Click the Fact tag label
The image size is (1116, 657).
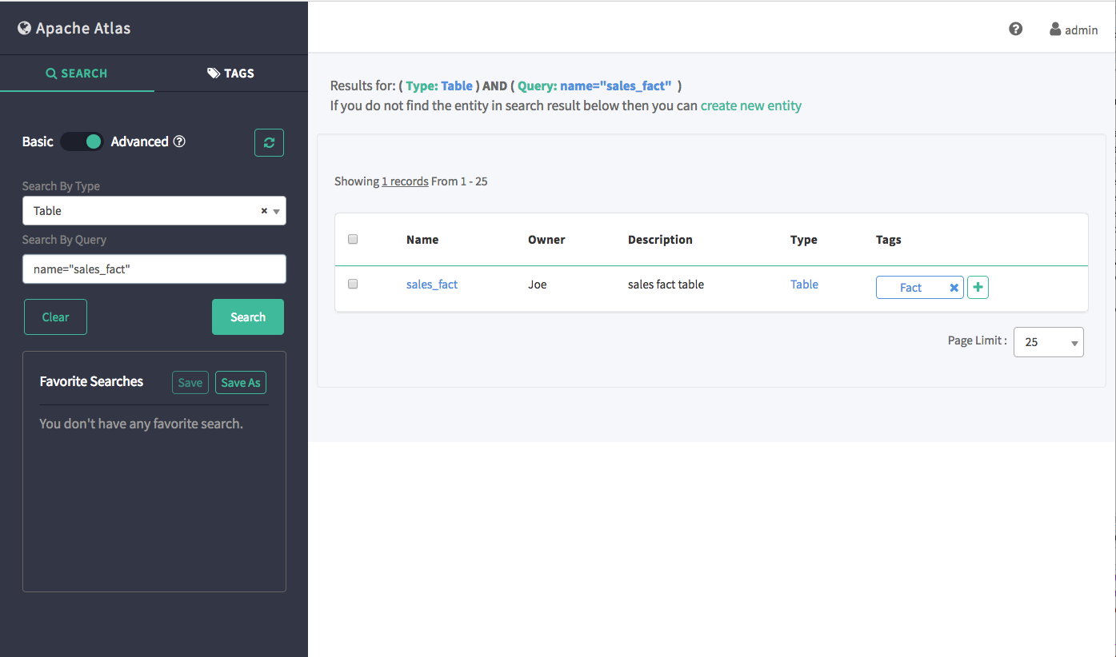911,288
